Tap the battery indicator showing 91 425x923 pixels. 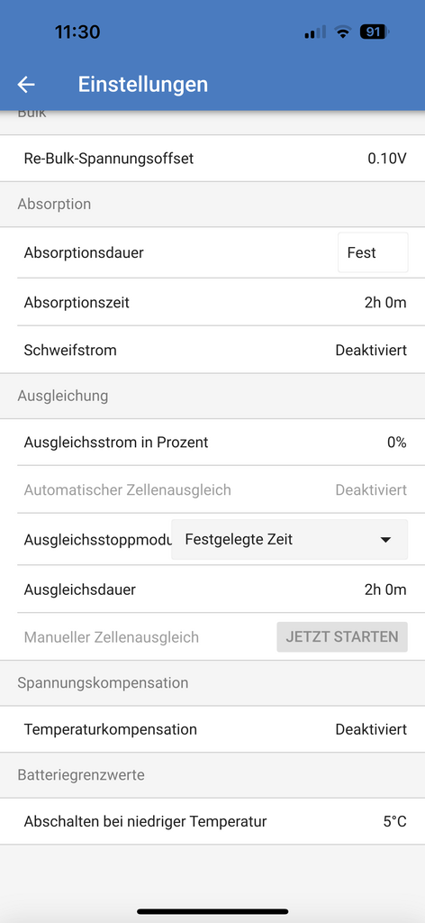pyautogui.click(x=375, y=32)
